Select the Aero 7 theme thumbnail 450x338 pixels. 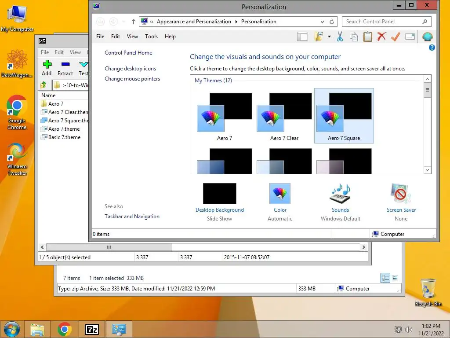(x=225, y=116)
